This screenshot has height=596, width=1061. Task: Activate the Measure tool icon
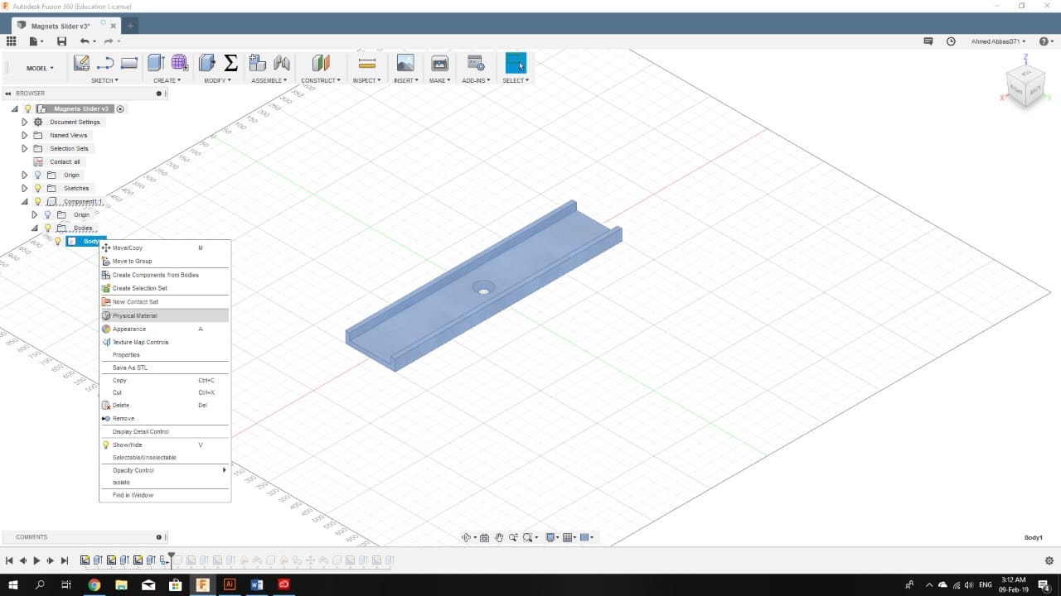point(366,63)
